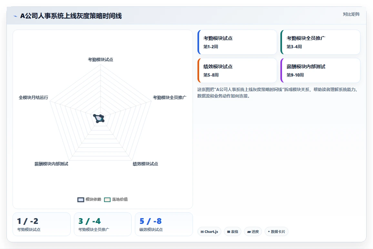This screenshot has height=249, width=373.
Task: Click the radar axis label 全模块月结运行
Action: (33, 98)
